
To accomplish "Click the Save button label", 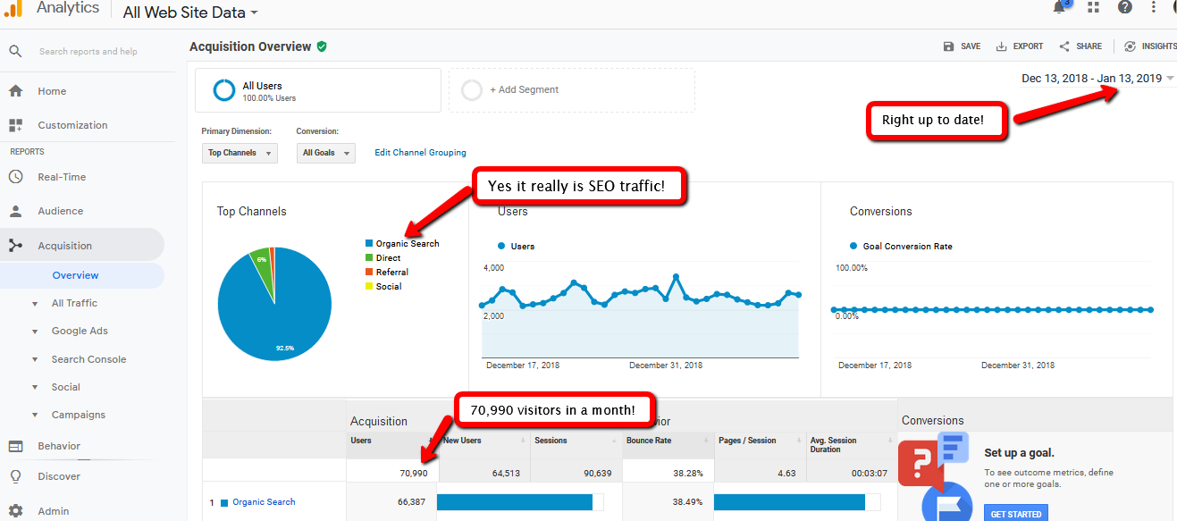I will tap(971, 46).
